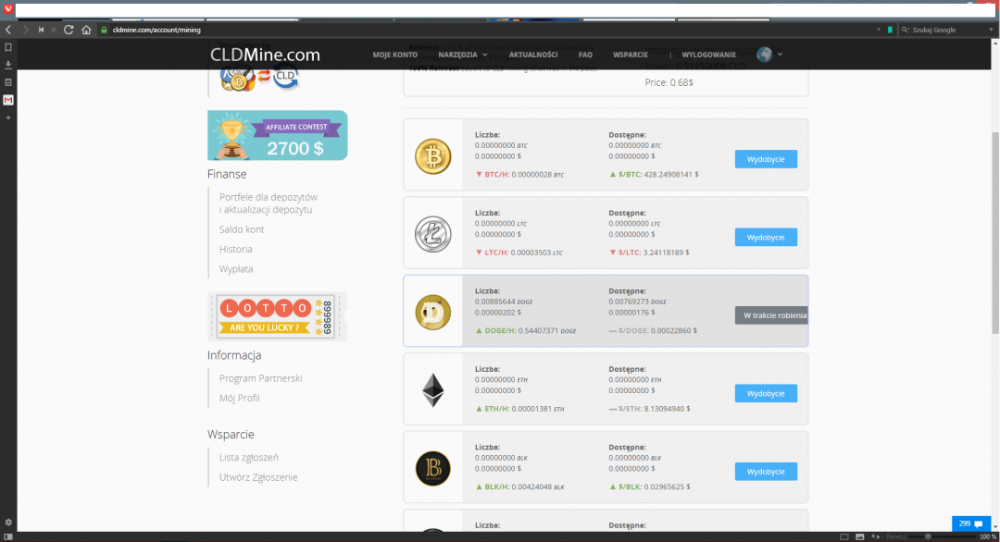Open the Vivaldi bookmarks panel
Viewport: 1000px width, 542px height.
pos(7,46)
